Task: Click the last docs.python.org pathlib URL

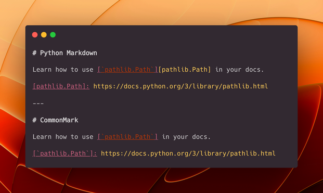Action: (x=188, y=153)
